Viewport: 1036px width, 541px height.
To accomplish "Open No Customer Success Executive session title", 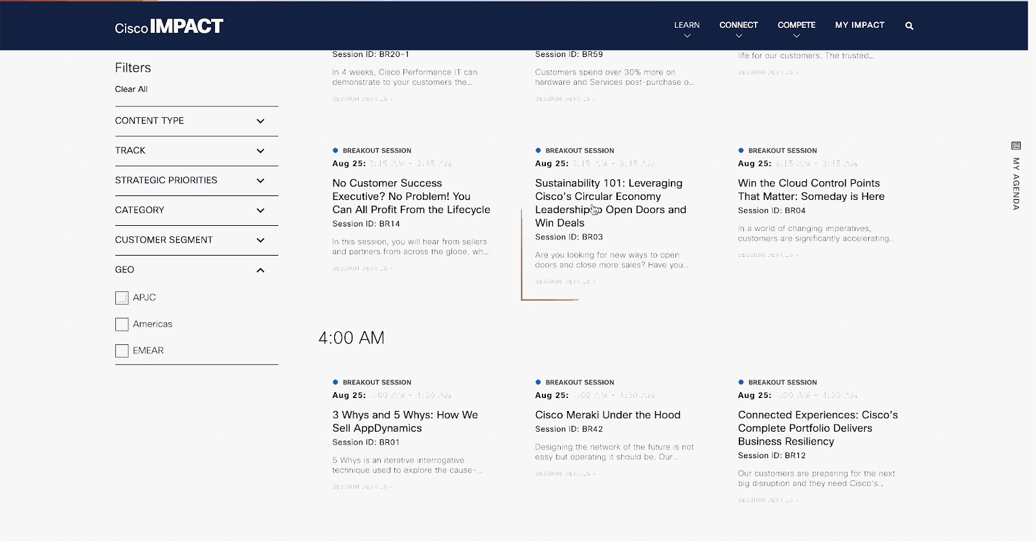I will pos(411,197).
